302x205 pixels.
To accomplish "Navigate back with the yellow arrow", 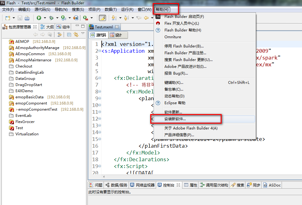I will (147, 18).
